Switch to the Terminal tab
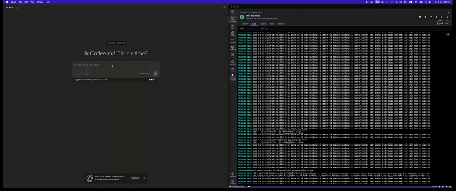Screen dimensions: 456x191 point(281,24)
